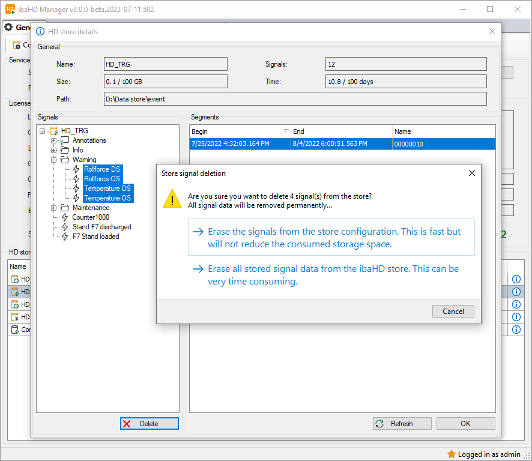The height and width of the screenshot is (461, 532).
Task: Click third store's info icon in main window
Action: click(x=516, y=304)
